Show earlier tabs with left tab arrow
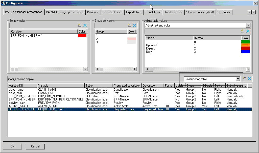 (x=250, y=12)
